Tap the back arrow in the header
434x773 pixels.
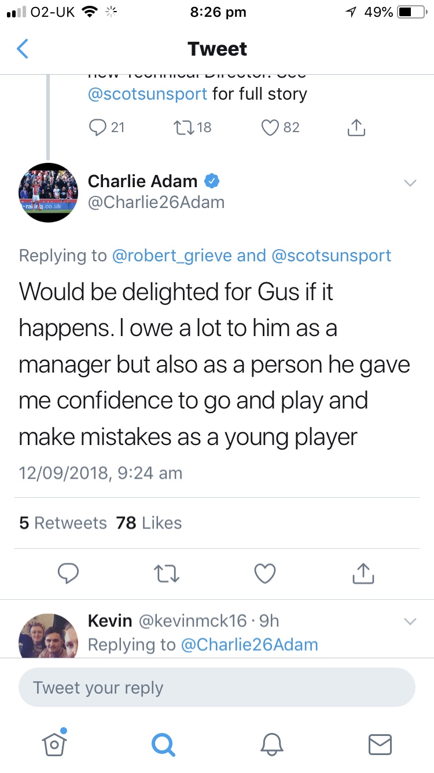click(23, 49)
